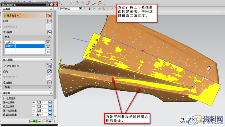225x127 pixels.
Task: Click the 取消 button
Action: tap(48, 121)
